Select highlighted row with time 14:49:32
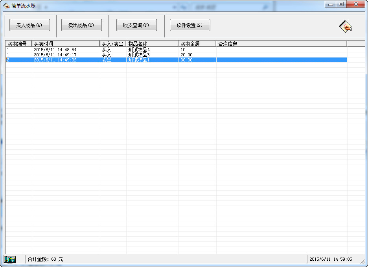This screenshot has width=368, height=267. pyautogui.click(x=177, y=60)
